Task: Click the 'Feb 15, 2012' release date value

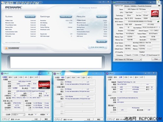Action: [129, 18]
